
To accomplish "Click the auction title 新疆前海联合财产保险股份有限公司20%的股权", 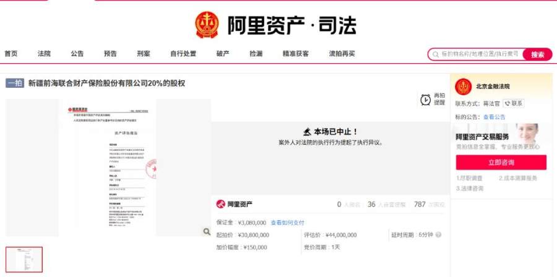I will 106,83.
